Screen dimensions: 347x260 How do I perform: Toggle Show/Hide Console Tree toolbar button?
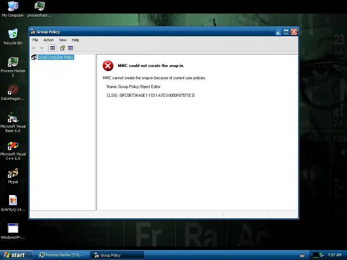53,48
